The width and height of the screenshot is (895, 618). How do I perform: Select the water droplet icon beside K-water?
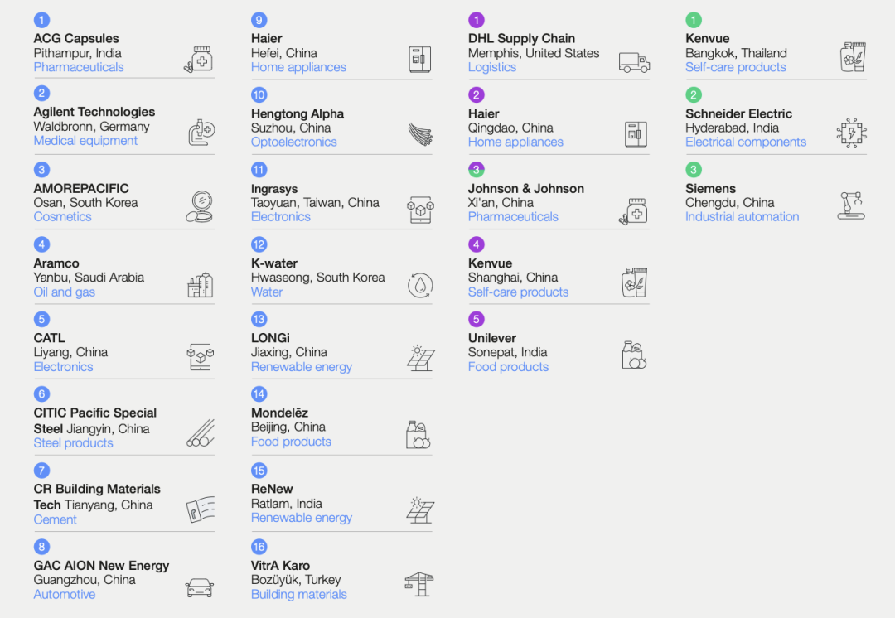420,285
